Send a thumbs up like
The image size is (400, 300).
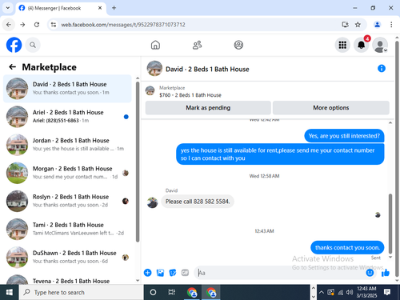coord(386,273)
